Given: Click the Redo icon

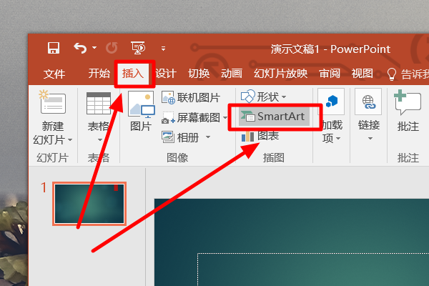Looking at the screenshot, I should pyautogui.click(x=112, y=48).
